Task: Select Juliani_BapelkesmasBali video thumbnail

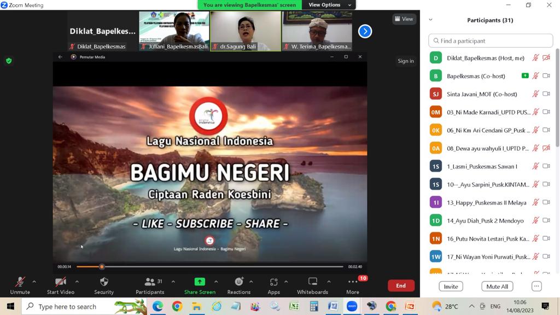Action: point(174,31)
